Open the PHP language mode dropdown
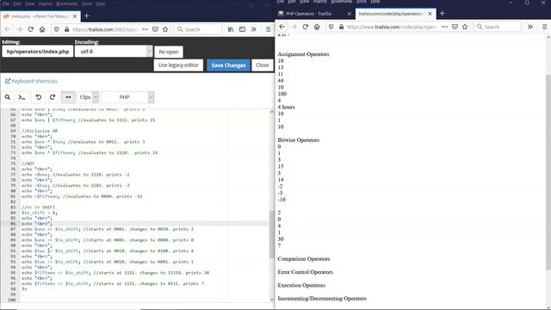The height and width of the screenshot is (310, 551). (x=127, y=97)
